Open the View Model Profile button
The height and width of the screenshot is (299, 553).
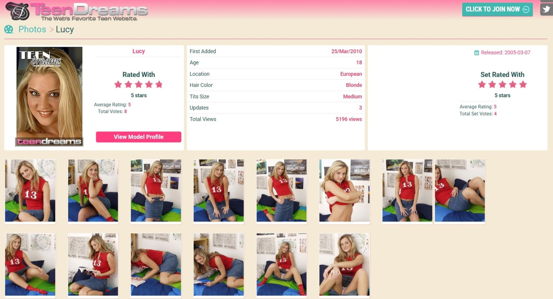[x=138, y=137]
